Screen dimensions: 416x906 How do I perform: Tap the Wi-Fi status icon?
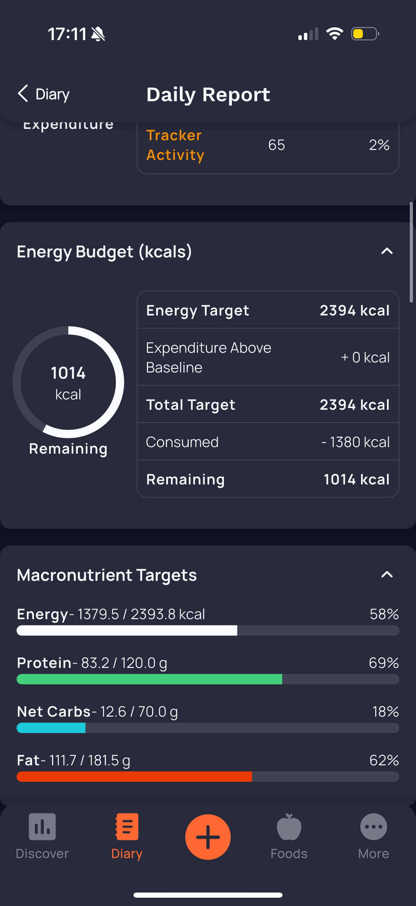pyautogui.click(x=335, y=34)
